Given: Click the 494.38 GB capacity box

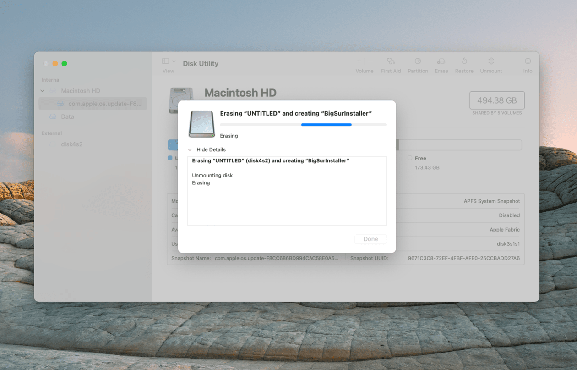Looking at the screenshot, I should point(497,100).
